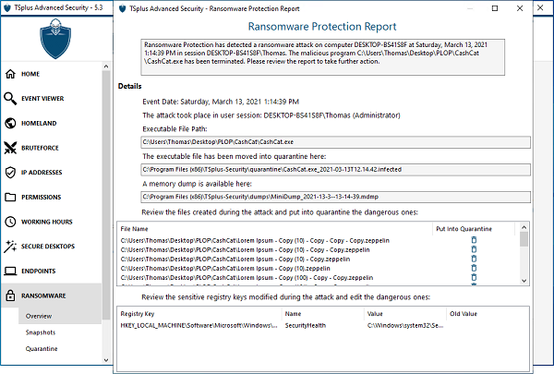Image resolution: width=554 pixels, height=374 pixels.
Task: Quarantine the 'Copy (10) - Copy.zeppelin' file
Action: [474, 259]
